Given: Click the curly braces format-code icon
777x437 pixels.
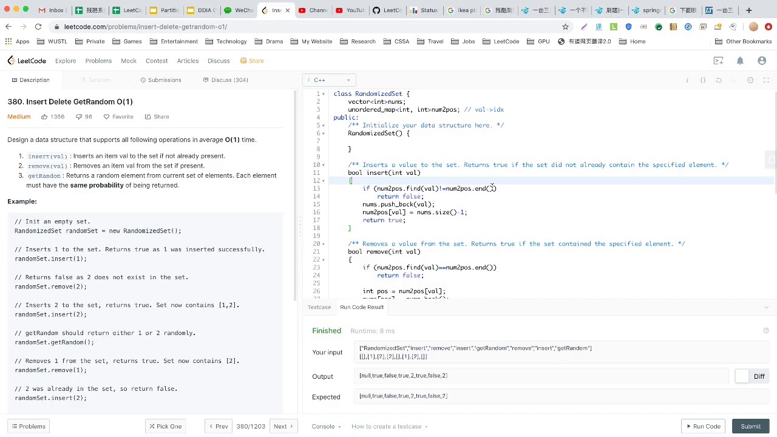Looking at the screenshot, I should [x=703, y=80].
